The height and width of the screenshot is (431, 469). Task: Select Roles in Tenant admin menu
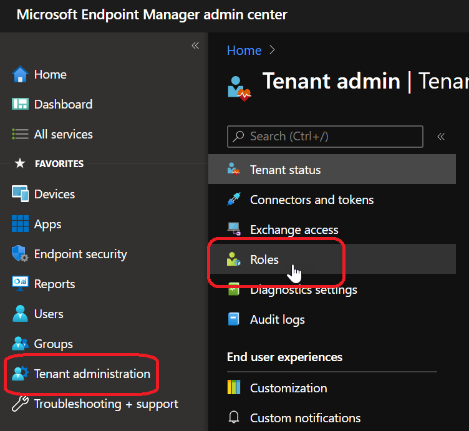[264, 259]
